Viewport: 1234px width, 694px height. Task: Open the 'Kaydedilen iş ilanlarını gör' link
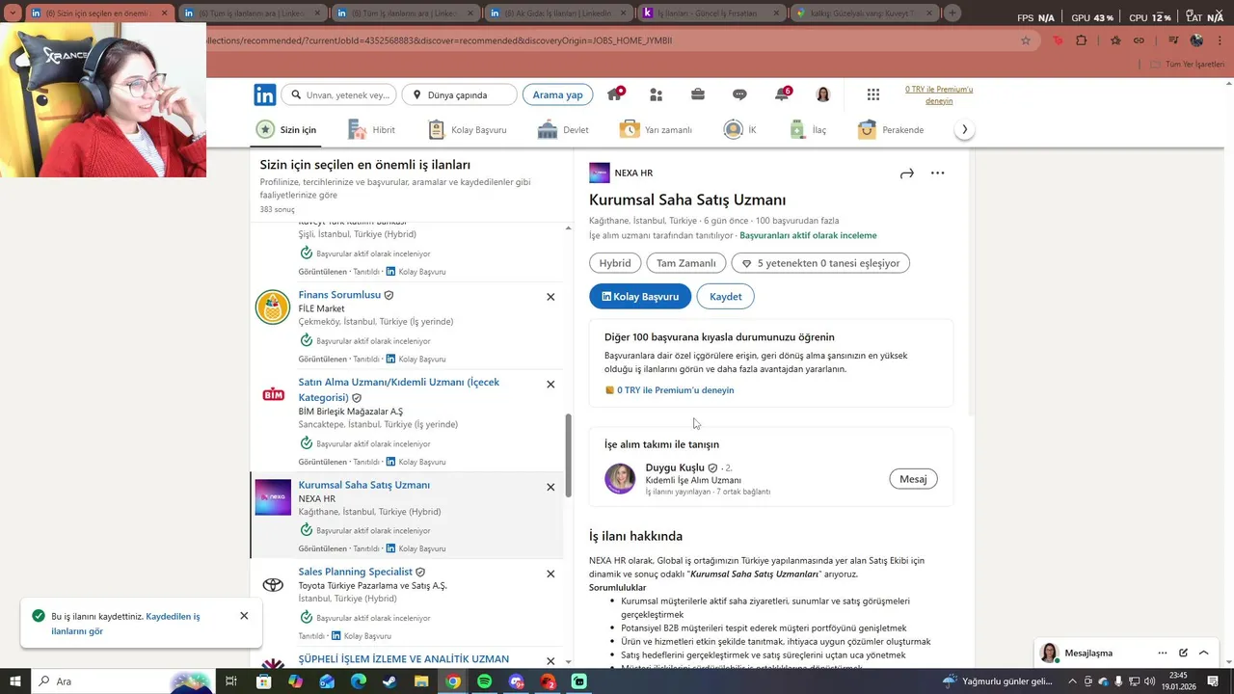click(126, 624)
